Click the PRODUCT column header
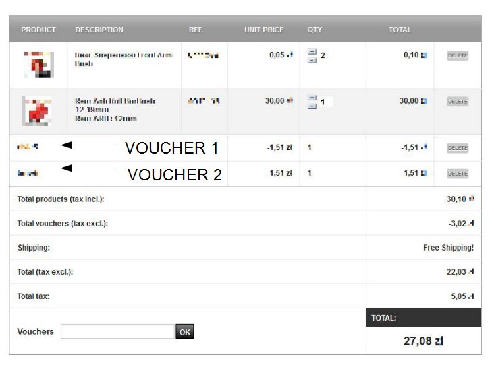Viewport: 494px width, 367px height. point(38,30)
